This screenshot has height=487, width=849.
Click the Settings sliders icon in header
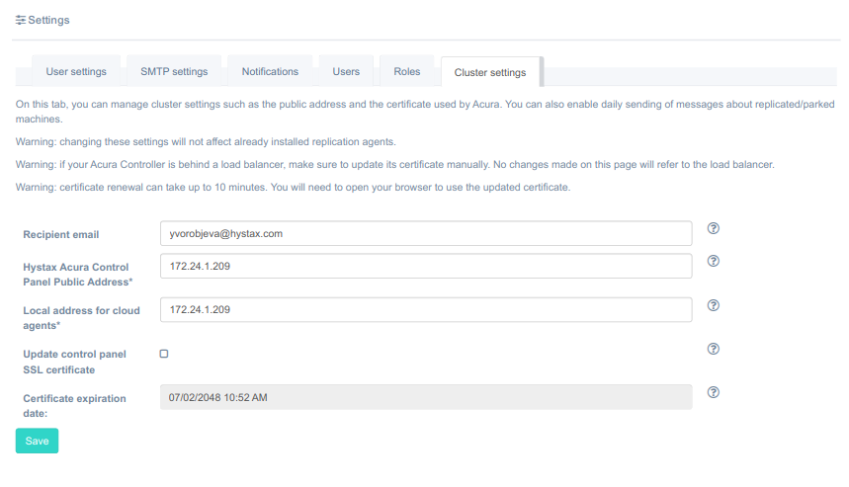click(21, 20)
